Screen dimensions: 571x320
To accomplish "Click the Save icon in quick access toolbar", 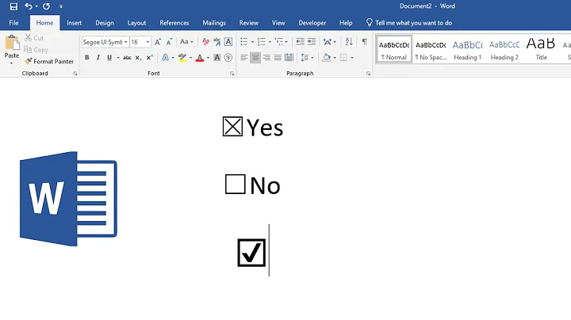I will [x=13, y=6].
